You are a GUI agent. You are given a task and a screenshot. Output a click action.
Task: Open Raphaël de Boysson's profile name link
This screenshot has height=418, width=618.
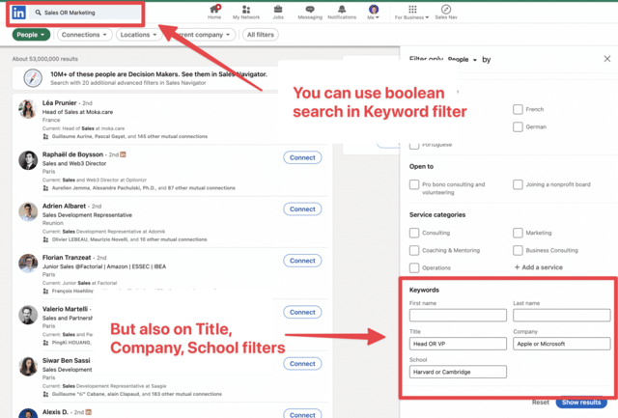[x=73, y=154]
